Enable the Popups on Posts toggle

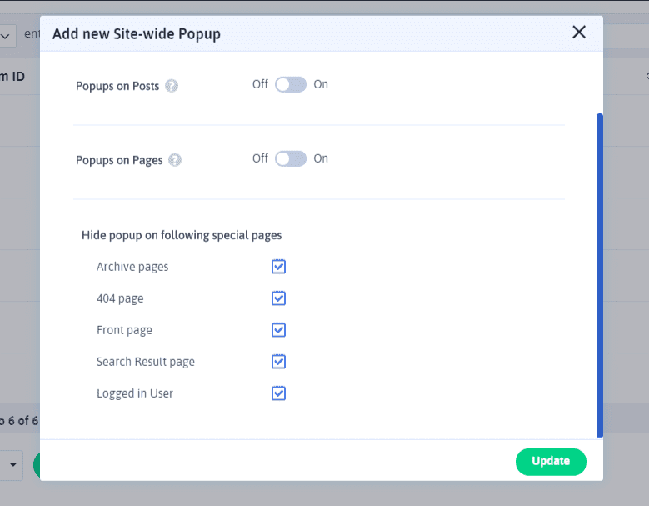(x=291, y=85)
